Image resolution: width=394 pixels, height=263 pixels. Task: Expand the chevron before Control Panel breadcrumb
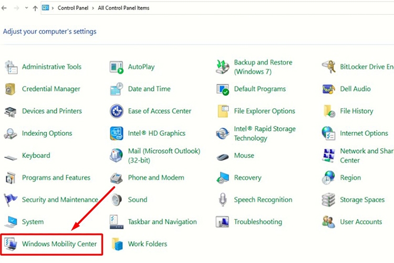(53, 8)
